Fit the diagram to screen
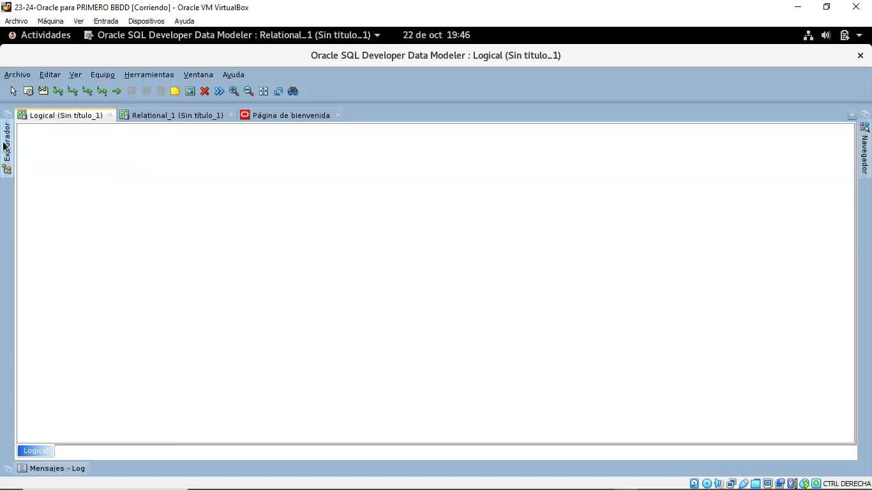 pyautogui.click(x=263, y=91)
